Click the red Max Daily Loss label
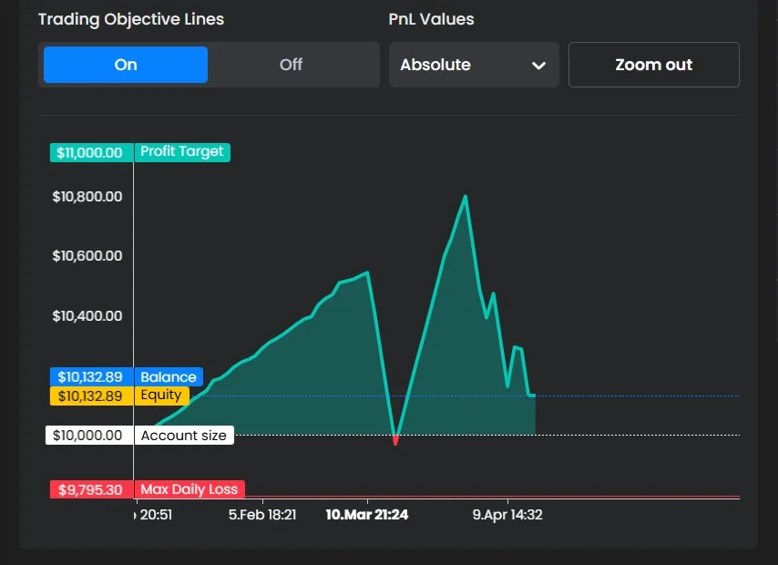 pyautogui.click(x=189, y=489)
